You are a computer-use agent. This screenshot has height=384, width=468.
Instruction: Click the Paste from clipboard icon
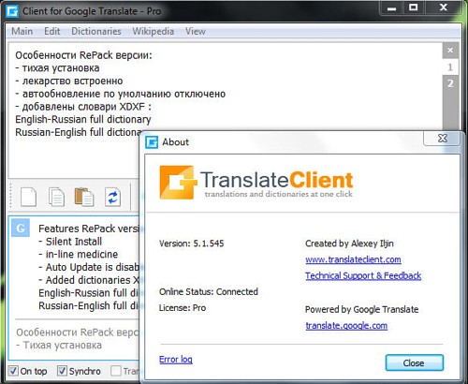click(x=84, y=197)
